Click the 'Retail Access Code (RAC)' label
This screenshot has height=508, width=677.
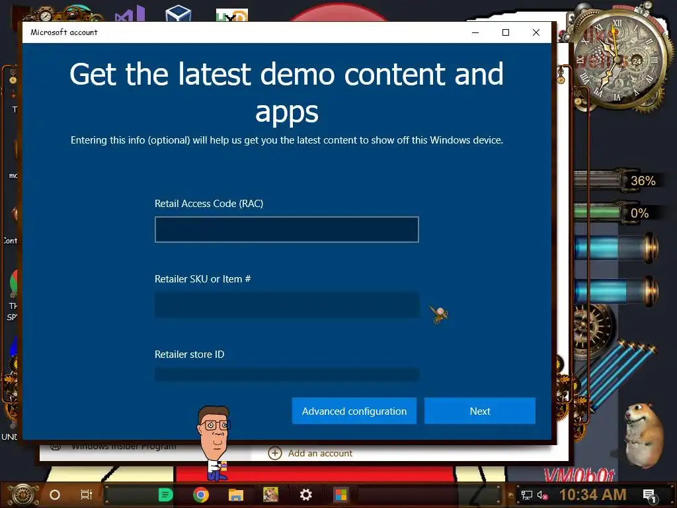(x=209, y=204)
